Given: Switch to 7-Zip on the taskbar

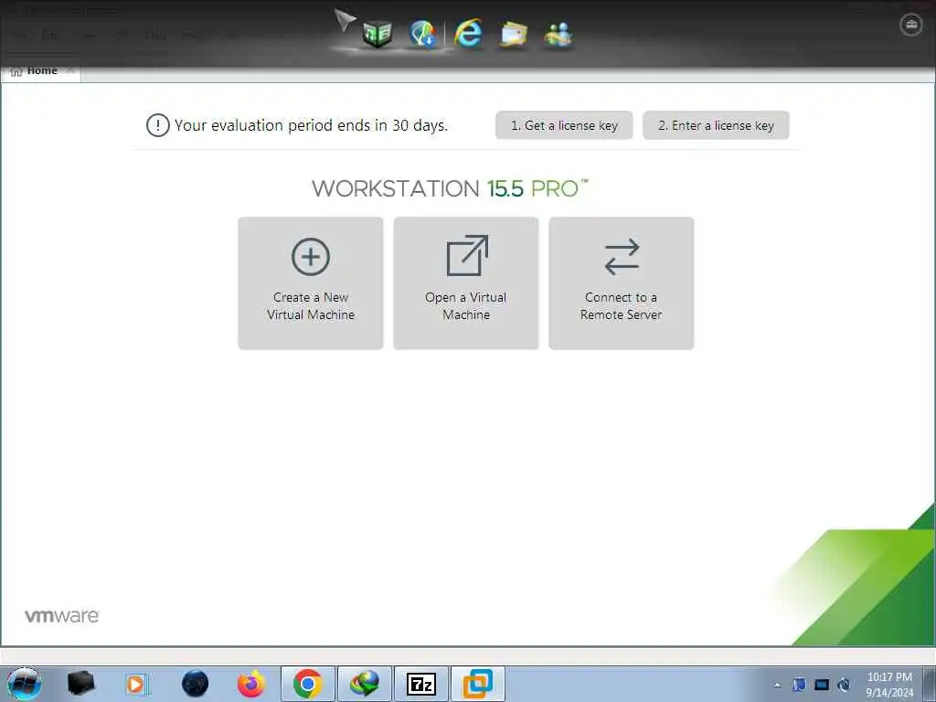Looking at the screenshot, I should [420, 684].
